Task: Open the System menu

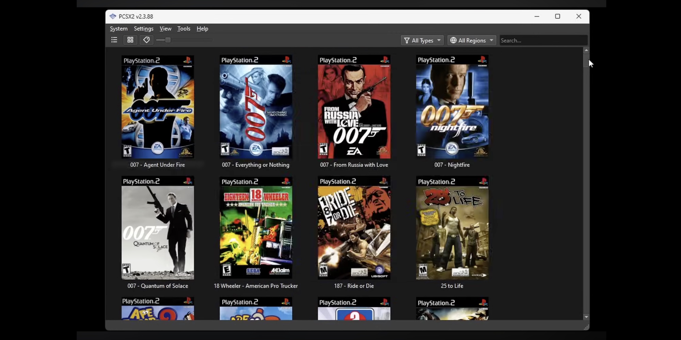Action: (118, 29)
